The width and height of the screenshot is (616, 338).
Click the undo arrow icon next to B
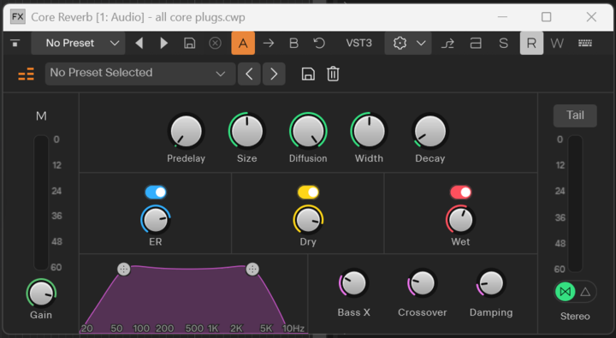tap(319, 43)
